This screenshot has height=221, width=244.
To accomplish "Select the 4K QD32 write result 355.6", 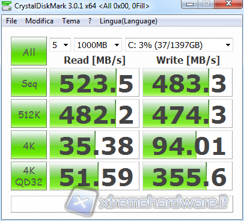I will (x=188, y=176).
